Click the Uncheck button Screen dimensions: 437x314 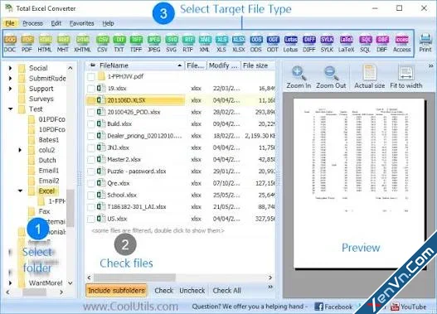pyautogui.click(x=192, y=291)
